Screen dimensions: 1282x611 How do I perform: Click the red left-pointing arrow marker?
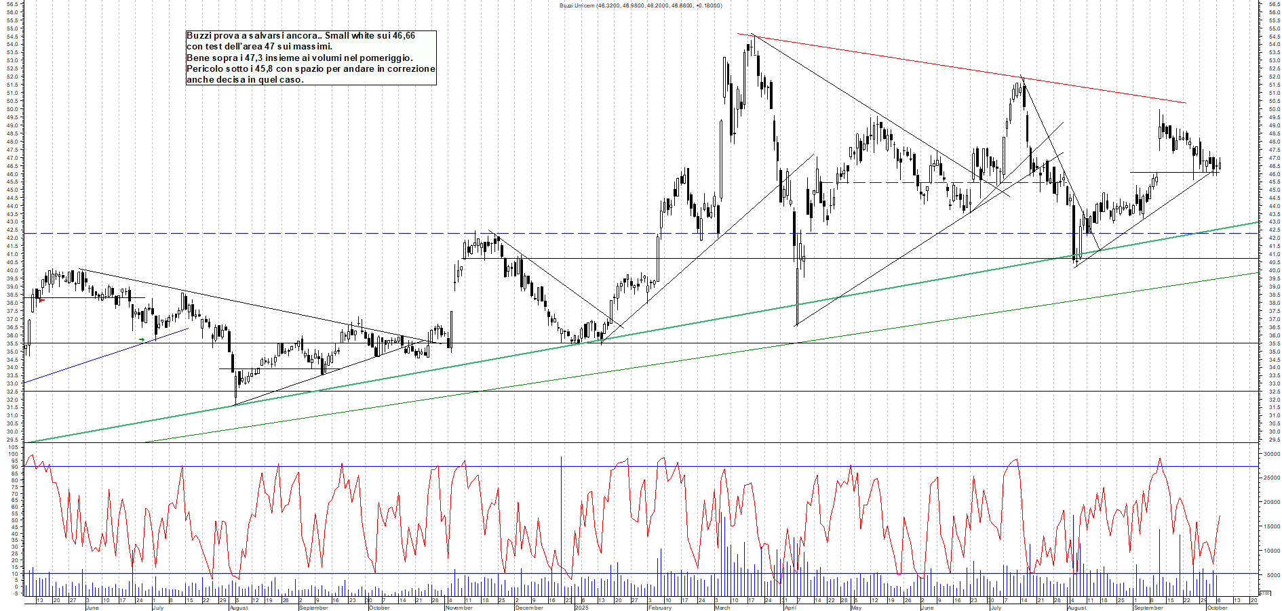click(41, 300)
